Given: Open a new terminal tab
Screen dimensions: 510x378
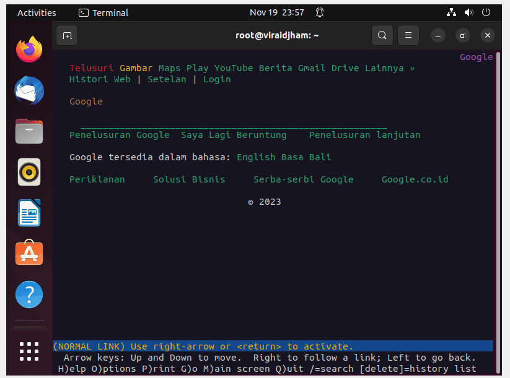Looking at the screenshot, I should pyautogui.click(x=67, y=35).
